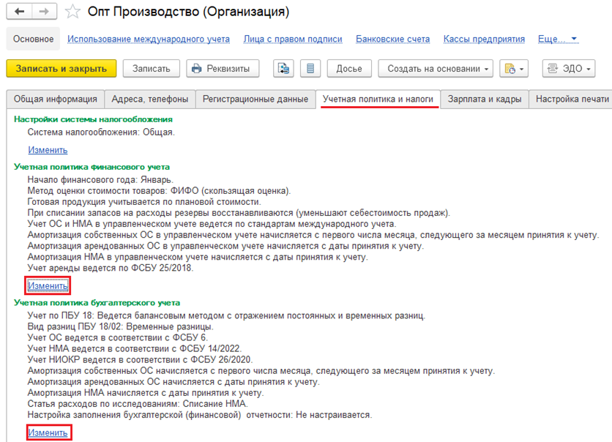612x442 pixels.
Task: Click text Система налогообложения: Общая
Action: (x=101, y=132)
